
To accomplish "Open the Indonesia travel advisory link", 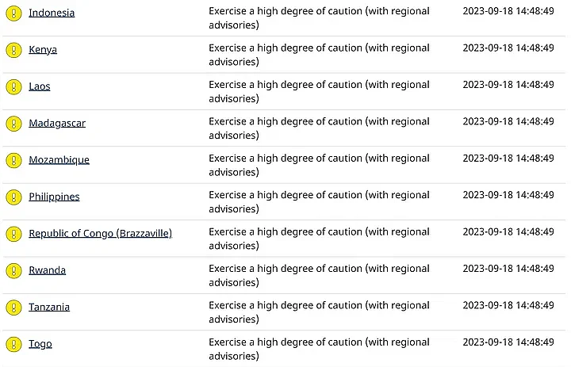I will [52, 13].
